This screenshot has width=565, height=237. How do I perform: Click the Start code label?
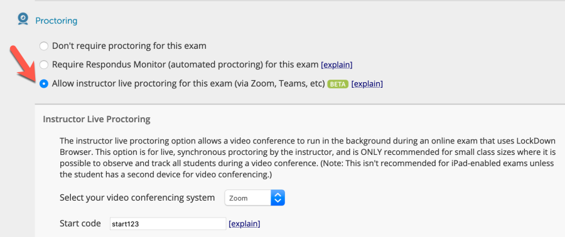(80, 223)
